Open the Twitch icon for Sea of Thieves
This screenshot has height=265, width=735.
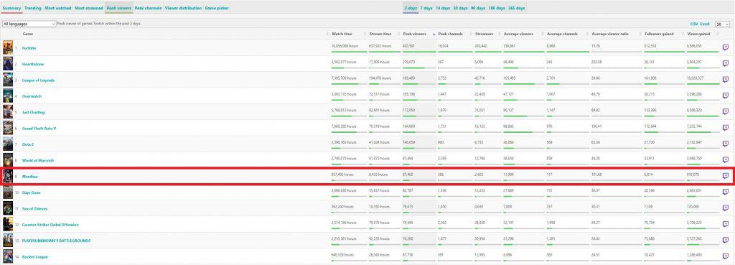[725, 208]
